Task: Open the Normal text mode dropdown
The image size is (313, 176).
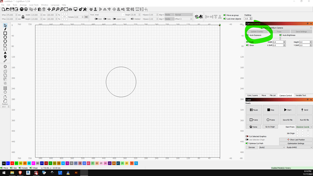Action: point(183,15)
